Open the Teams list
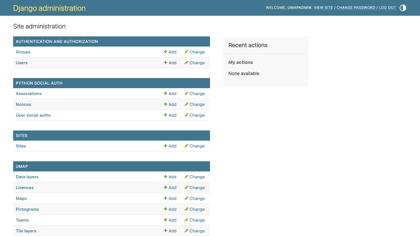The height and width of the screenshot is (236, 420). 22,220
